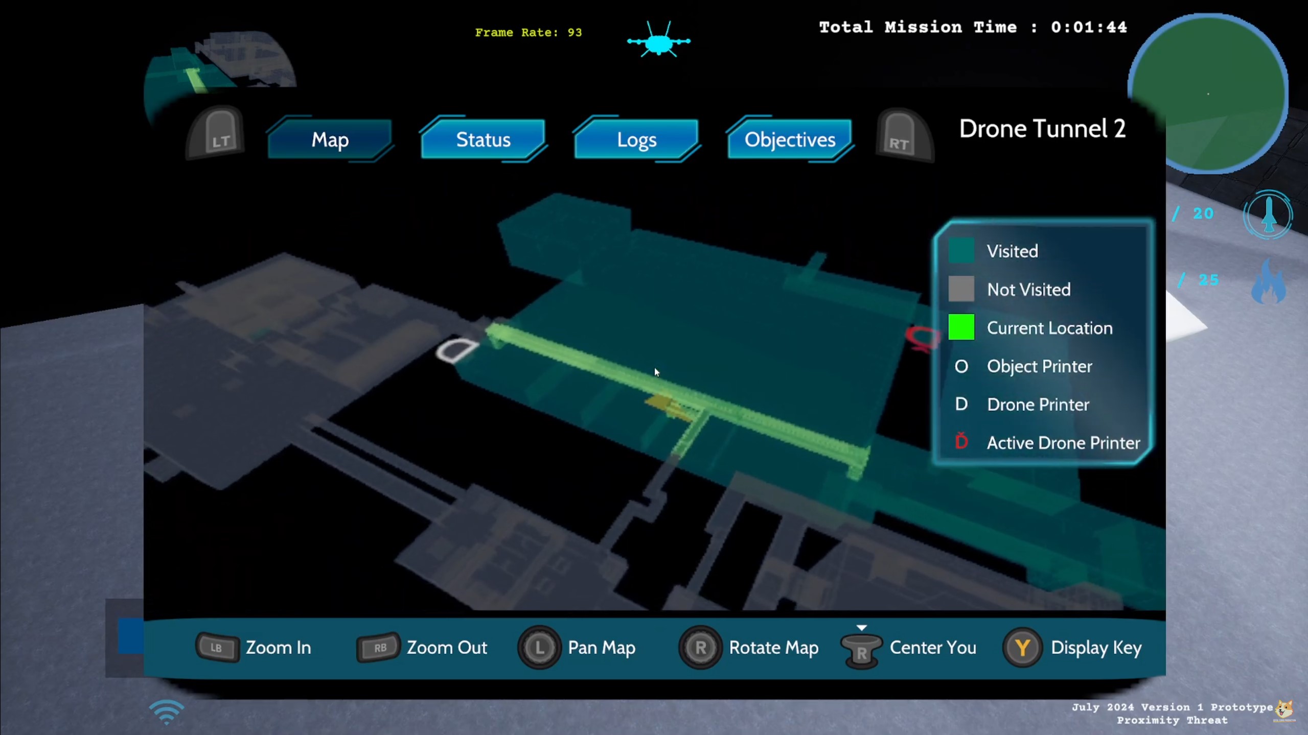
Task: Click the green circular radar minimap
Action: tap(1208, 93)
